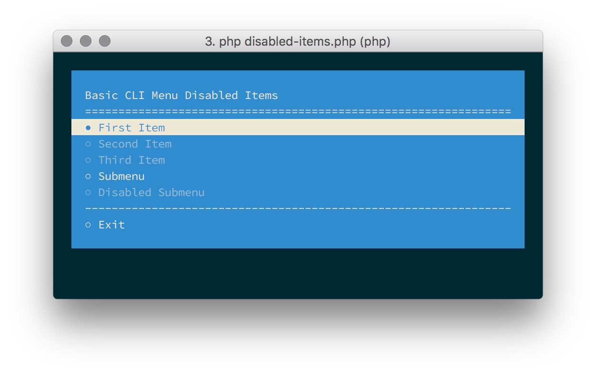Screen dimensions: 596x375
Task: Focus the dark terminal area below the menu
Action: pyautogui.click(x=298, y=274)
